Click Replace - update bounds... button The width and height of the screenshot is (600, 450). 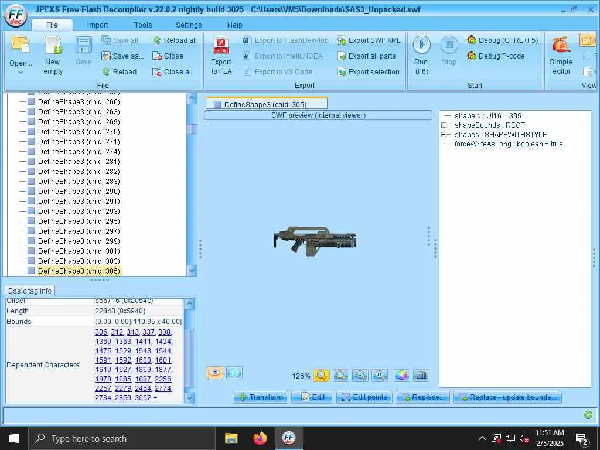[x=507, y=397]
